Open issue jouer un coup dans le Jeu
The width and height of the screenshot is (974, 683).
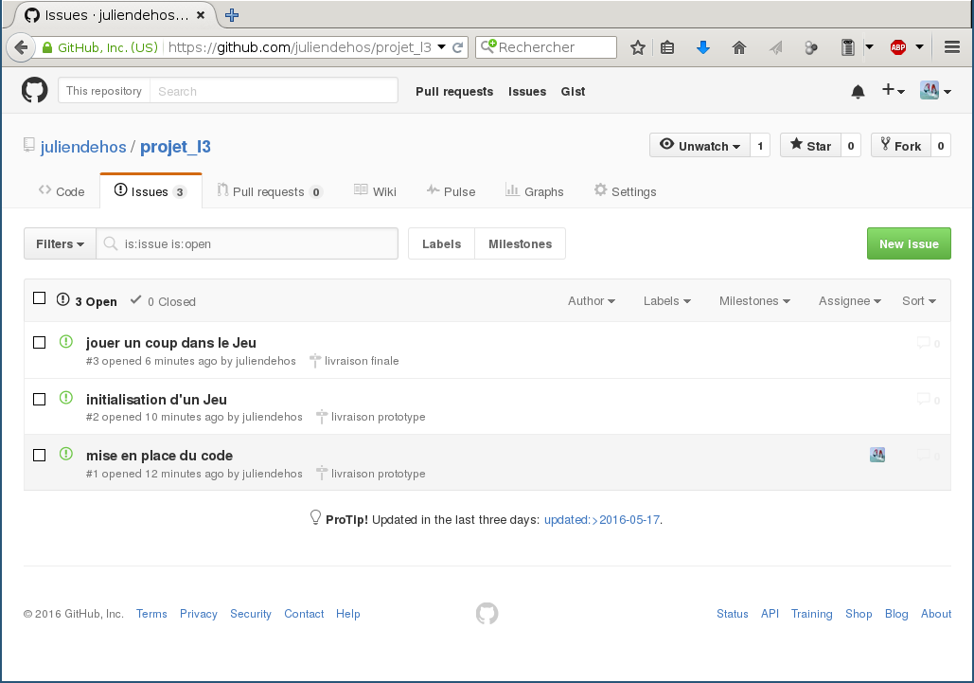click(x=170, y=342)
